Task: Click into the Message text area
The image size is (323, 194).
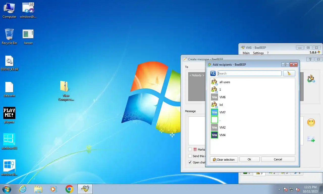Action: [x=197, y=131]
